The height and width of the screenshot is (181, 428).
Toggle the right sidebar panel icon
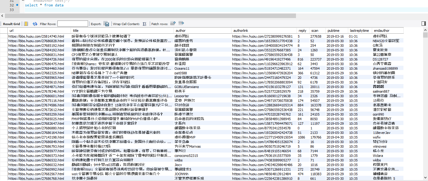424,23
